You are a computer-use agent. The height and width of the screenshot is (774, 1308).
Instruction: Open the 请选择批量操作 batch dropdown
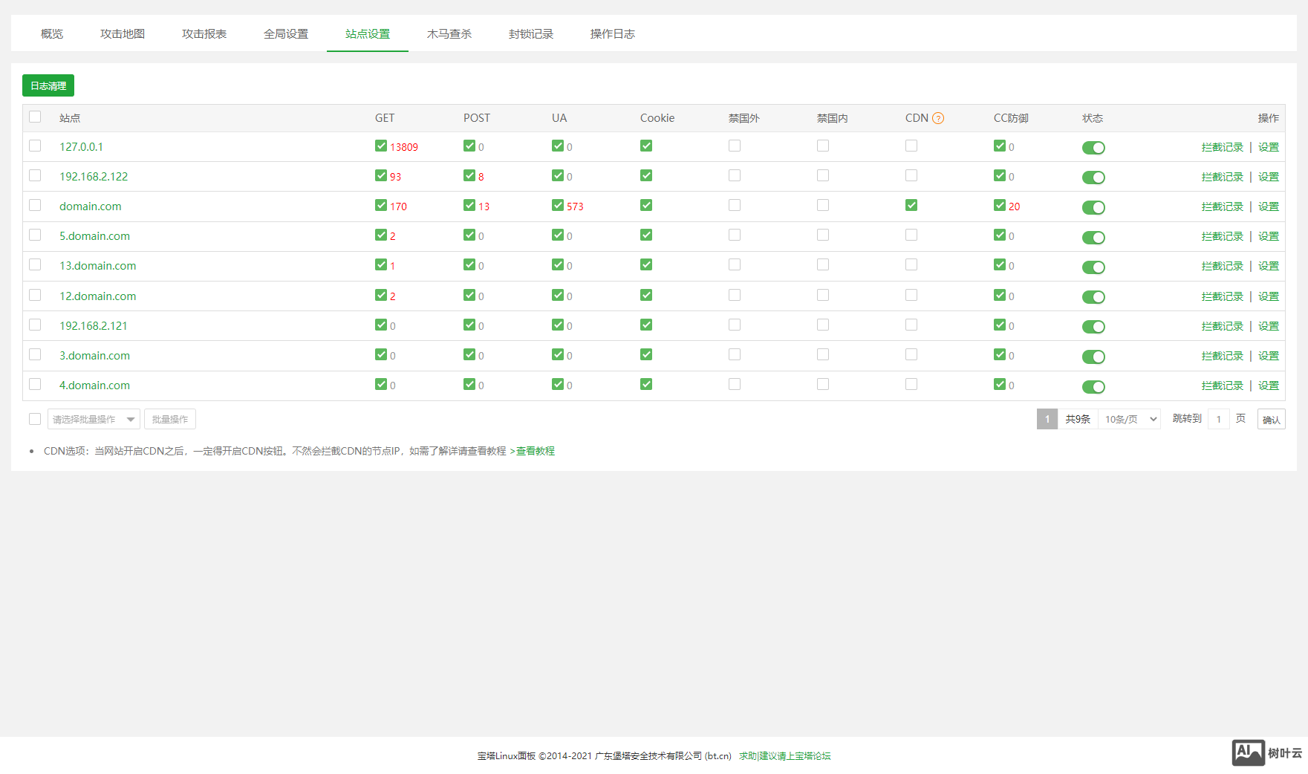click(x=94, y=420)
